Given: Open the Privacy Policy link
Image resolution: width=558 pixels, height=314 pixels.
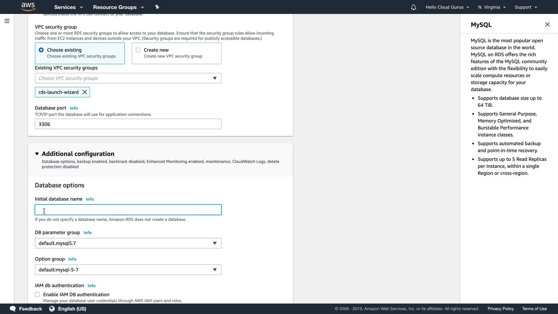Looking at the screenshot, I should point(500,309).
